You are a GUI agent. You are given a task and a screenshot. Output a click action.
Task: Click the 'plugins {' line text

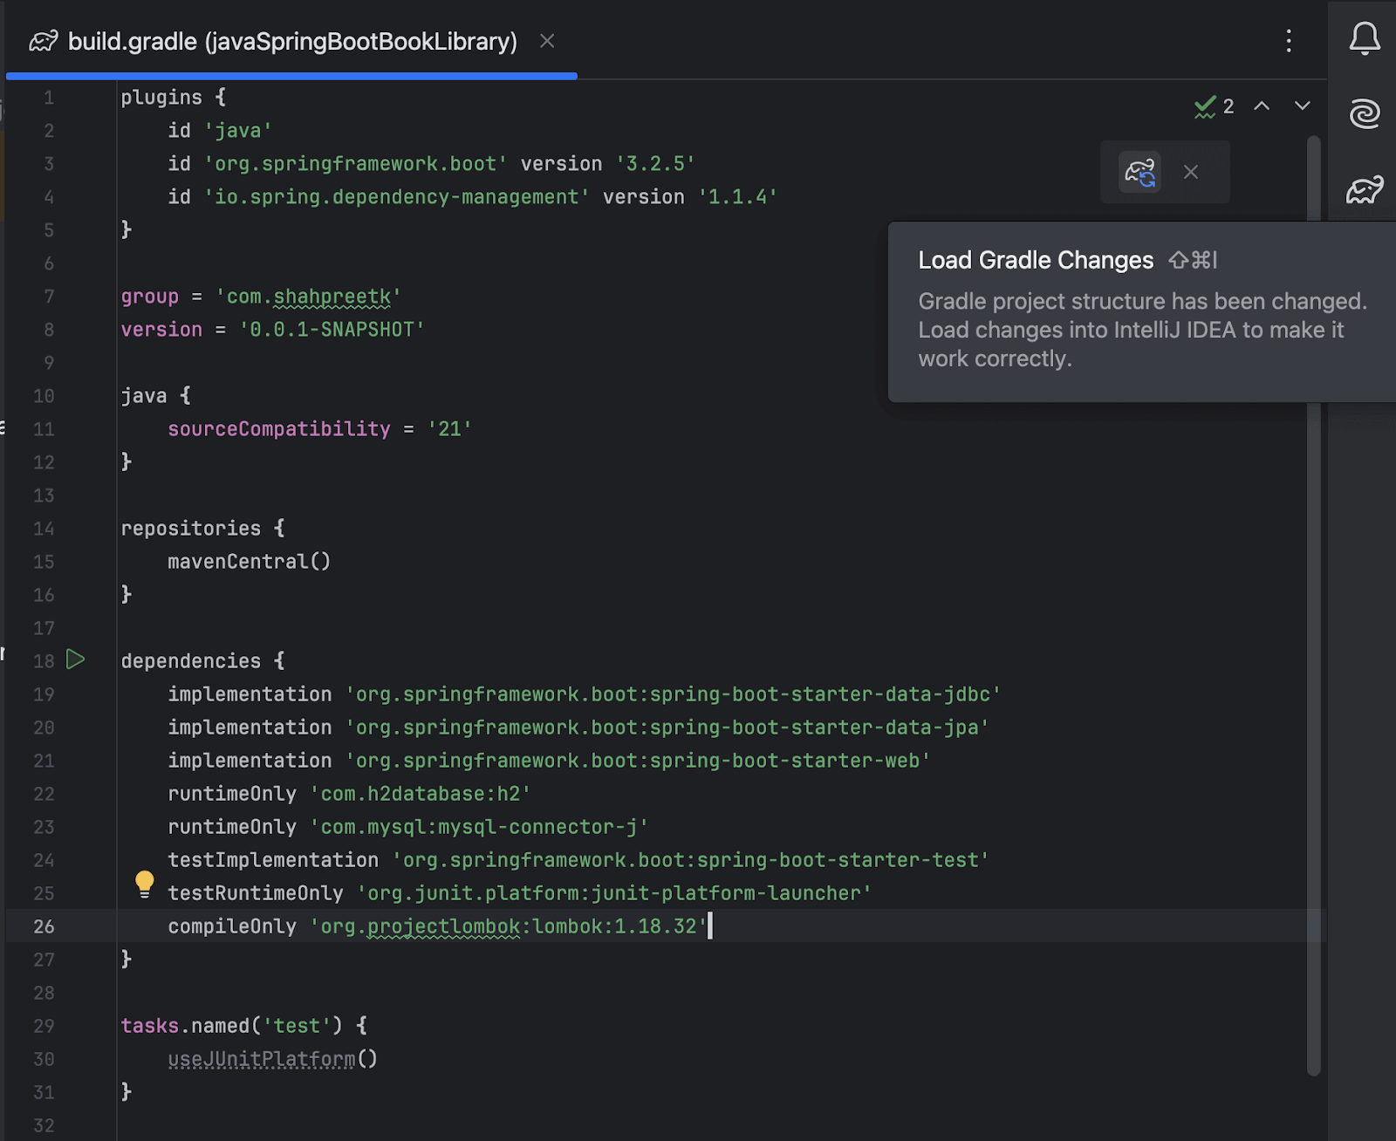point(174,98)
